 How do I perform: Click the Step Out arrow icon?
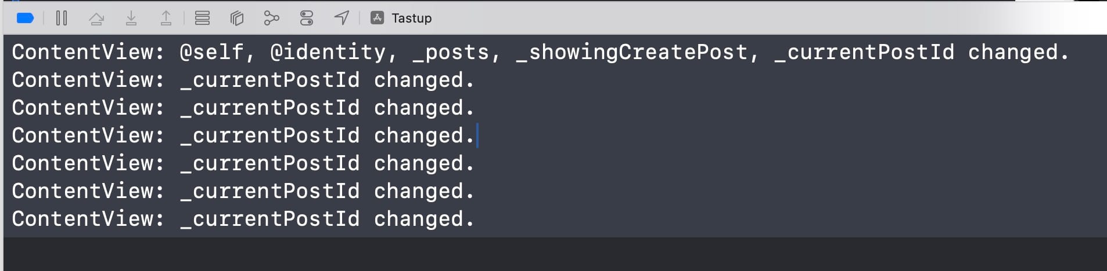pos(166,19)
